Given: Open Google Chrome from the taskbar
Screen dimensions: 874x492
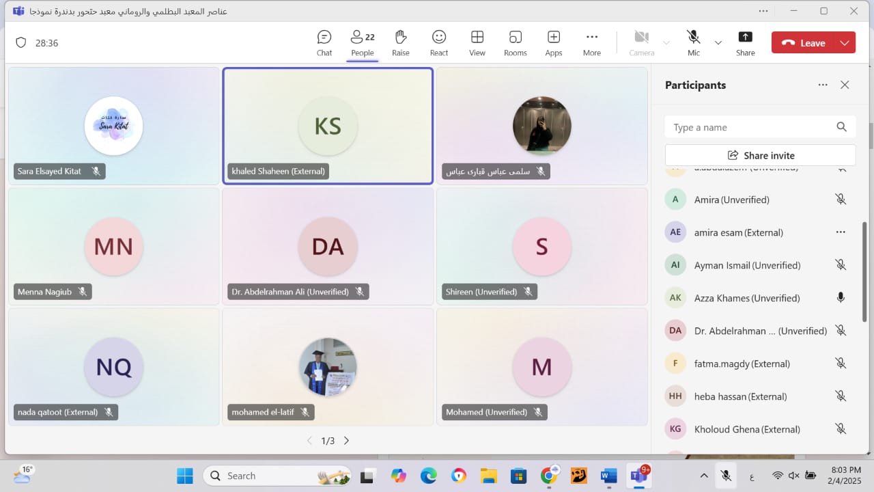Looking at the screenshot, I should click(x=549, y=476).
